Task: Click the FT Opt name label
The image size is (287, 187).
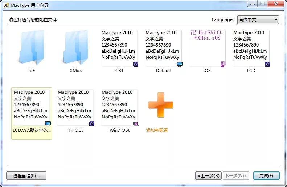Action: coord(75,130)
